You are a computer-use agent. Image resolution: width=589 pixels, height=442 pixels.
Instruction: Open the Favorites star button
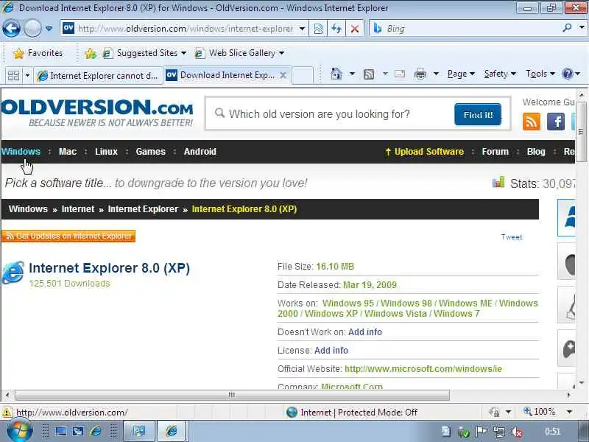pos(38,53)
